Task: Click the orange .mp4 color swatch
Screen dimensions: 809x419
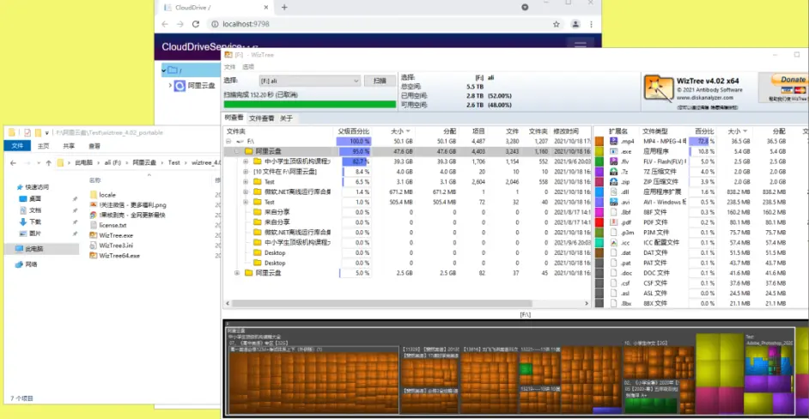Action: tap(599, 141)
